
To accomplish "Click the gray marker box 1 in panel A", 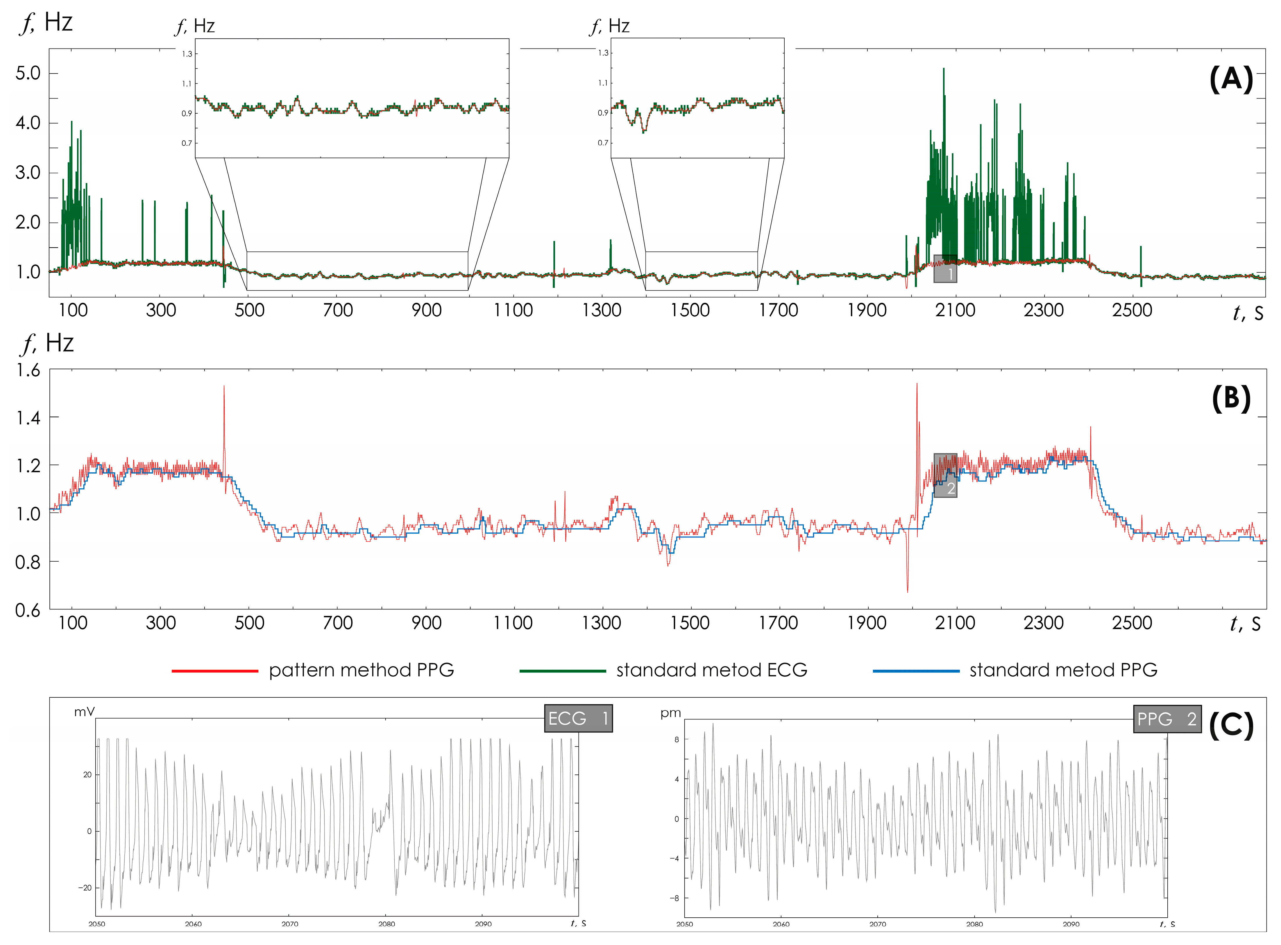I will [x=945, y=269].
